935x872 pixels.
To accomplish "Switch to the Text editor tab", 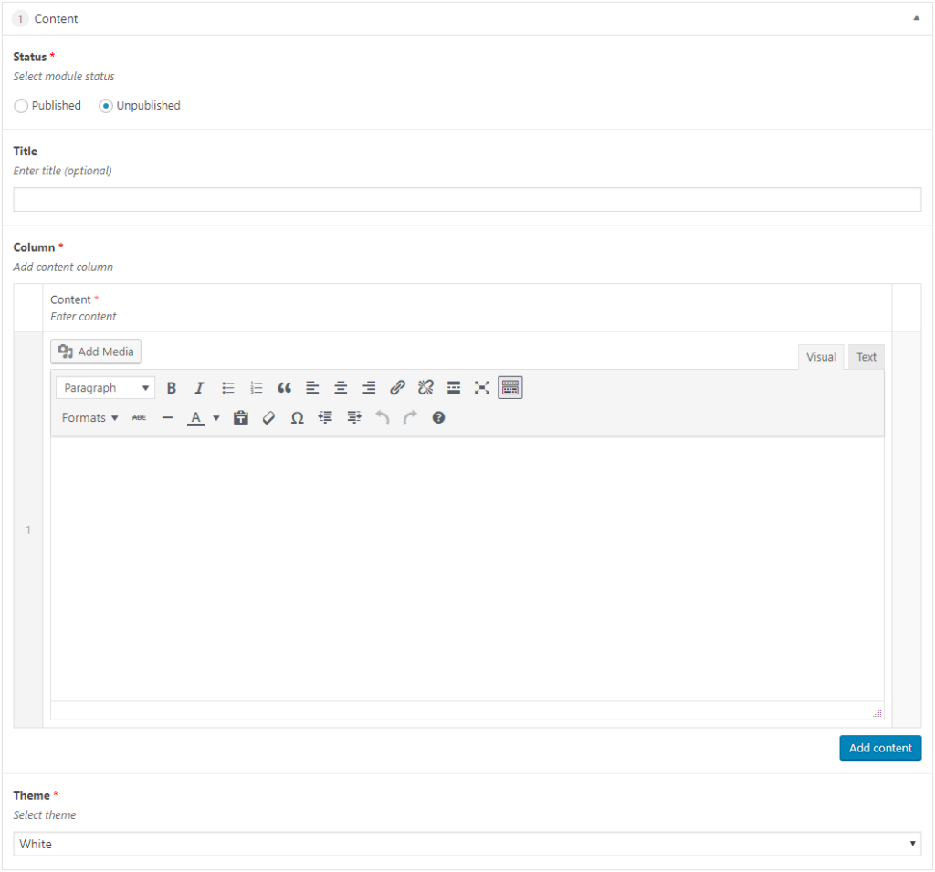I will (866, 357).
